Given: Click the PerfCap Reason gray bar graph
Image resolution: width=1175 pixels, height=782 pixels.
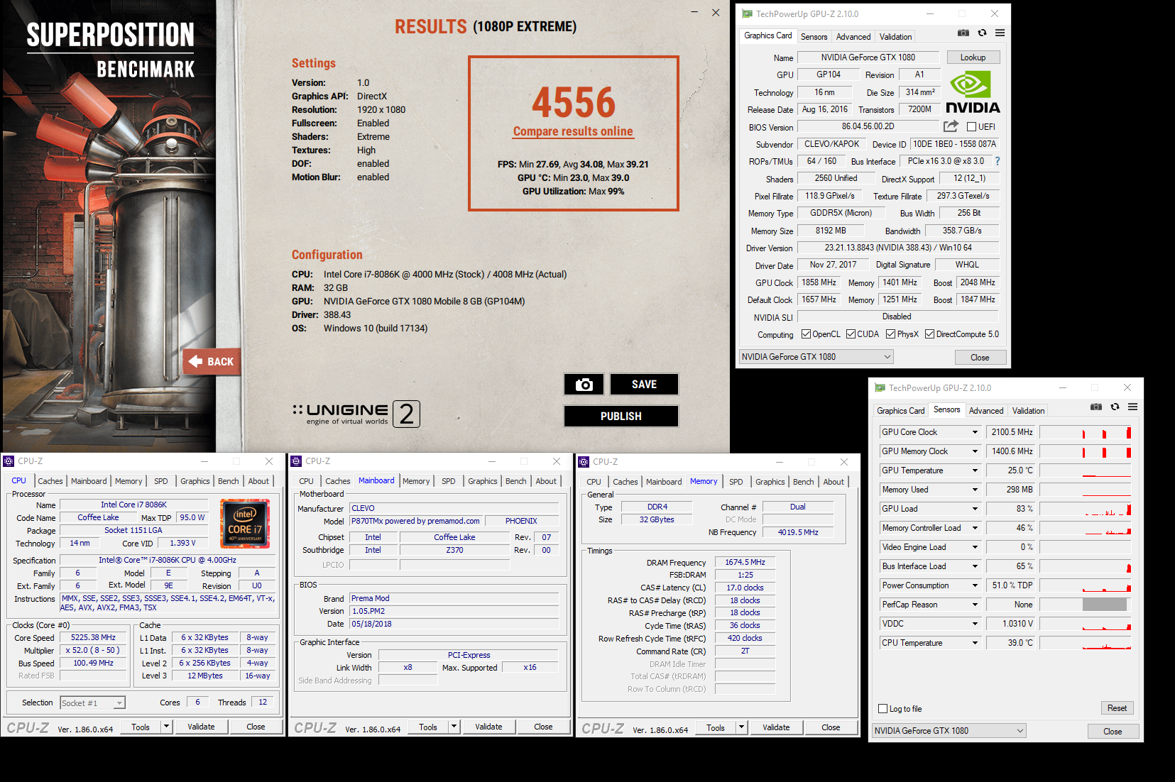Looking at the screenshot, I should click(1105, 605).
